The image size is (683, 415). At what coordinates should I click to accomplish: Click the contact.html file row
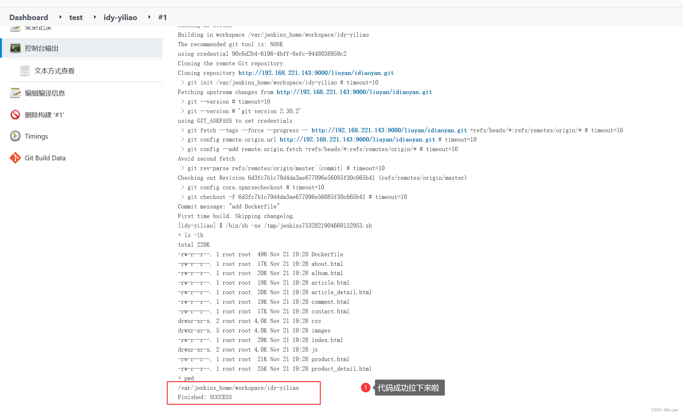(264, 311)
